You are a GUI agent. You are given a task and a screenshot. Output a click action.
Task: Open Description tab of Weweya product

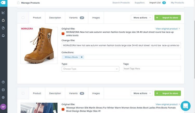coord(55,93)
